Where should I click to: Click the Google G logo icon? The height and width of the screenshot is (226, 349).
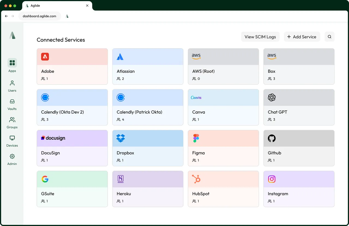(45, 179)
